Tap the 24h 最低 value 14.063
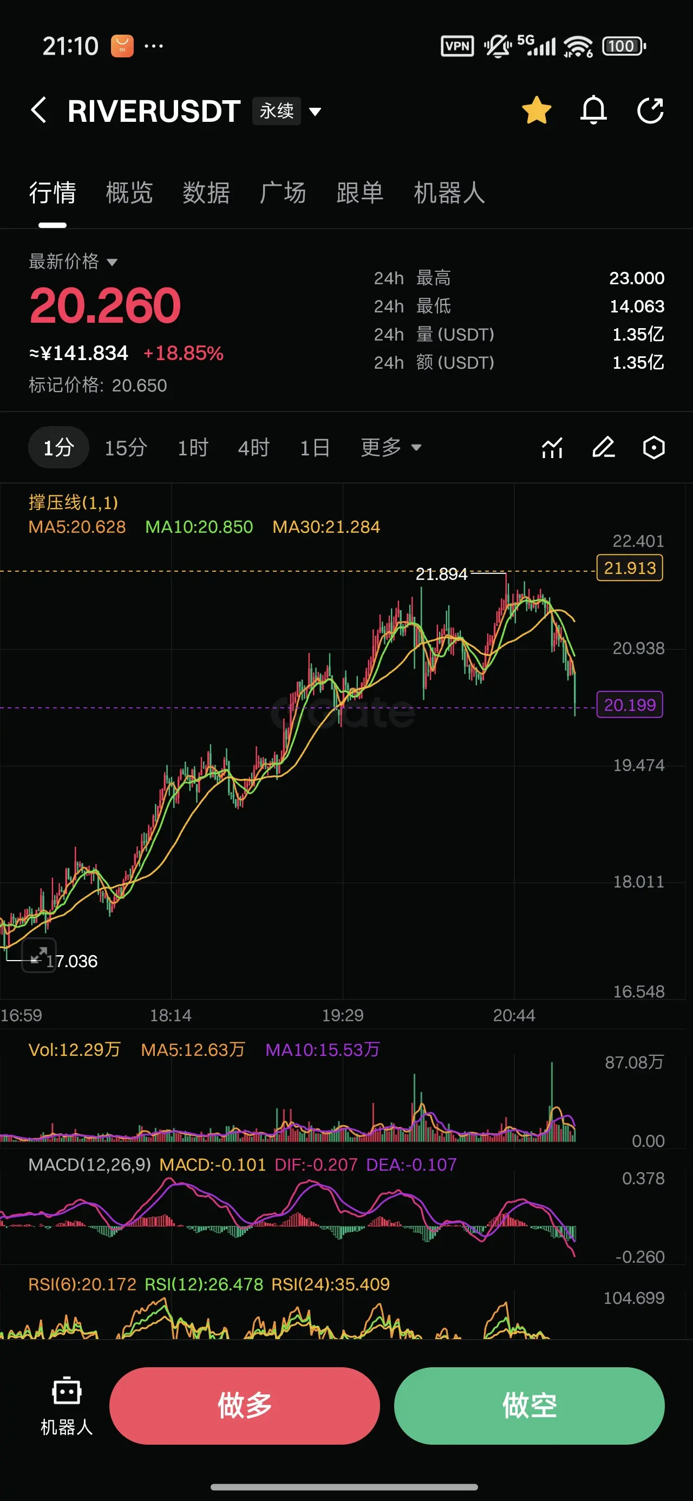693x1501 pixels. [x=637, y=306]
